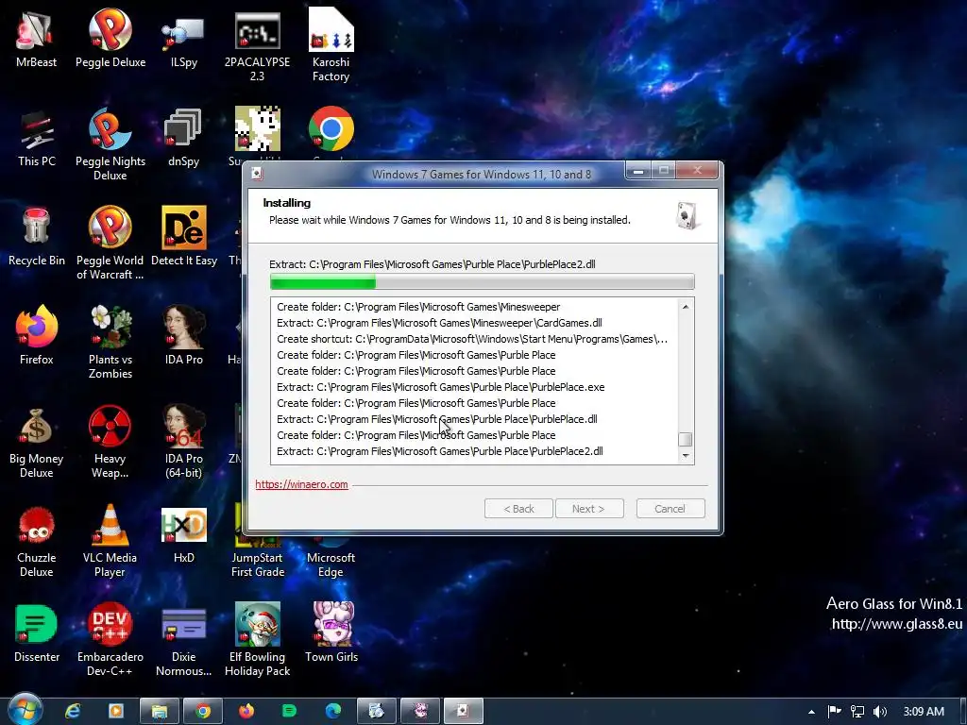Screen dimensions: 967x725
Task: Open the ILSpy desktop shortcut
Action: [x=183, y=37]
